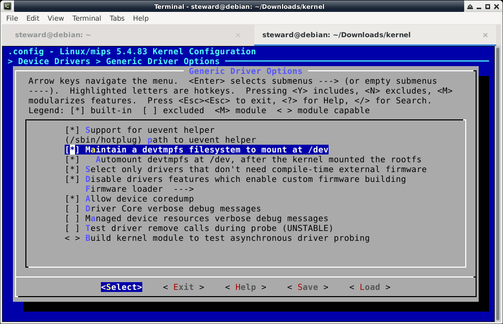This screenshot has width=503, height=324.
Task: Toggle Allow device coredump checkbox
Action: point(72,199)
